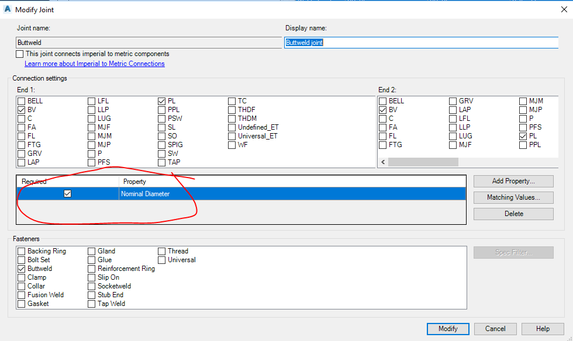Open the Learn more about Imperial to Metric Connections link
Screen dimensions: 573x341
[x=94, y=64]
